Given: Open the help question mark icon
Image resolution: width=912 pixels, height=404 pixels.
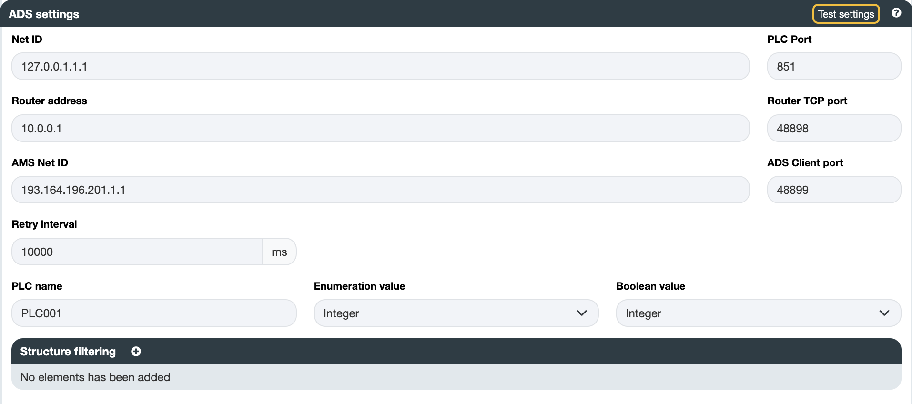Looking at the screenshot, I should click(896, 13).
